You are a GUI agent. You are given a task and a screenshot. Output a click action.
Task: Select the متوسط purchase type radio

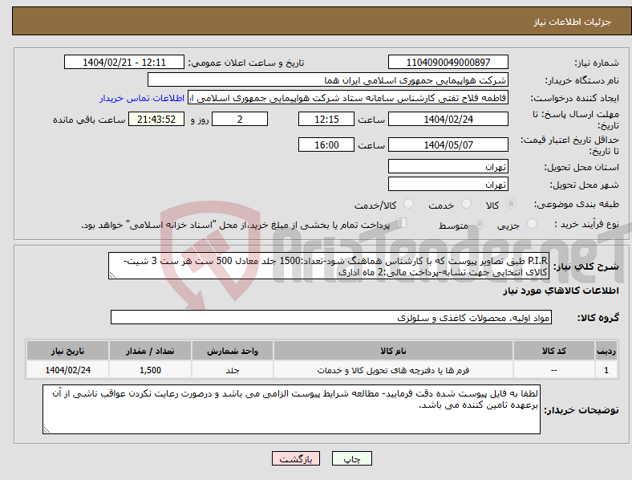[480, 224]
